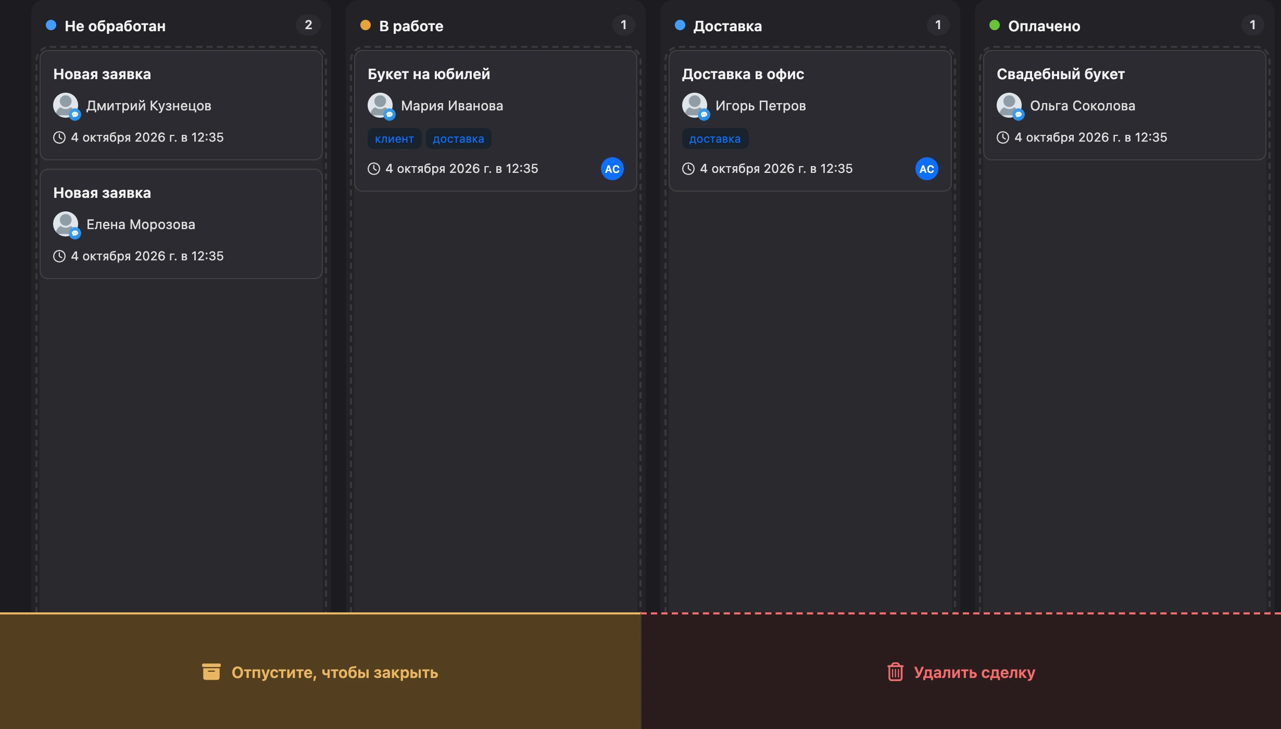The width and height of the screenshot is (1281, 729).
Task: Click Игорь Петров's contact avatar
Action: (695, 106)
